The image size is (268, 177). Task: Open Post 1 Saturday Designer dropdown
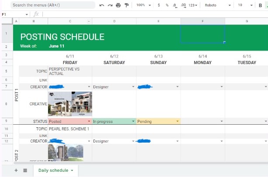(133, 87)
